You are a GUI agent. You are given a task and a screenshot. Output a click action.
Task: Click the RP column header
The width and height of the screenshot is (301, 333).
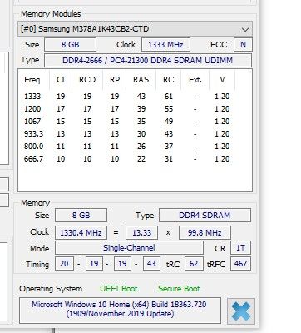click(x=115, y=80)
